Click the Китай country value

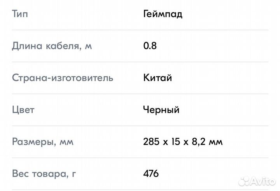pos(158,78)
